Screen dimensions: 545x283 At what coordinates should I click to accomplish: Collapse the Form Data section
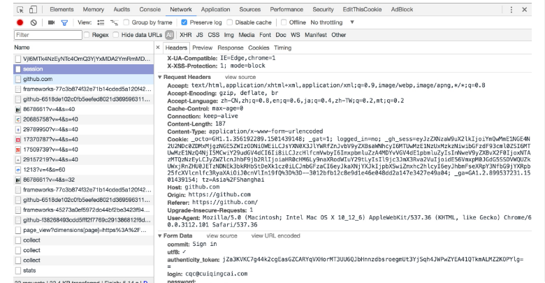pos(160,235)
